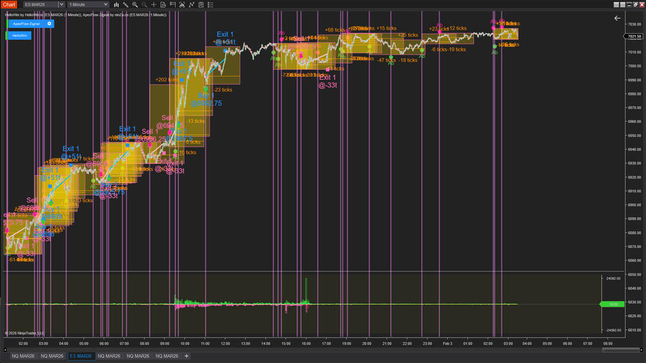
Task: Open the 1 Minute interval dropdown
Action: [106, 5]
